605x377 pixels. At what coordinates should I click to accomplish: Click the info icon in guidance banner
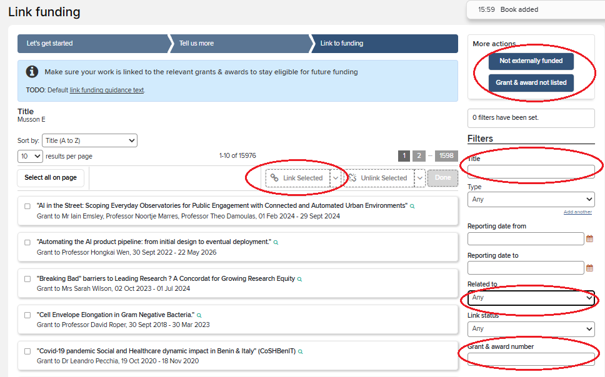32,72
